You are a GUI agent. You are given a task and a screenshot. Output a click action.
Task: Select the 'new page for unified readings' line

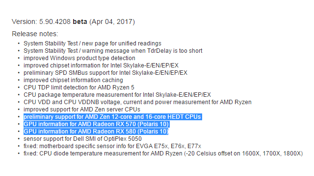click(92, 44)
